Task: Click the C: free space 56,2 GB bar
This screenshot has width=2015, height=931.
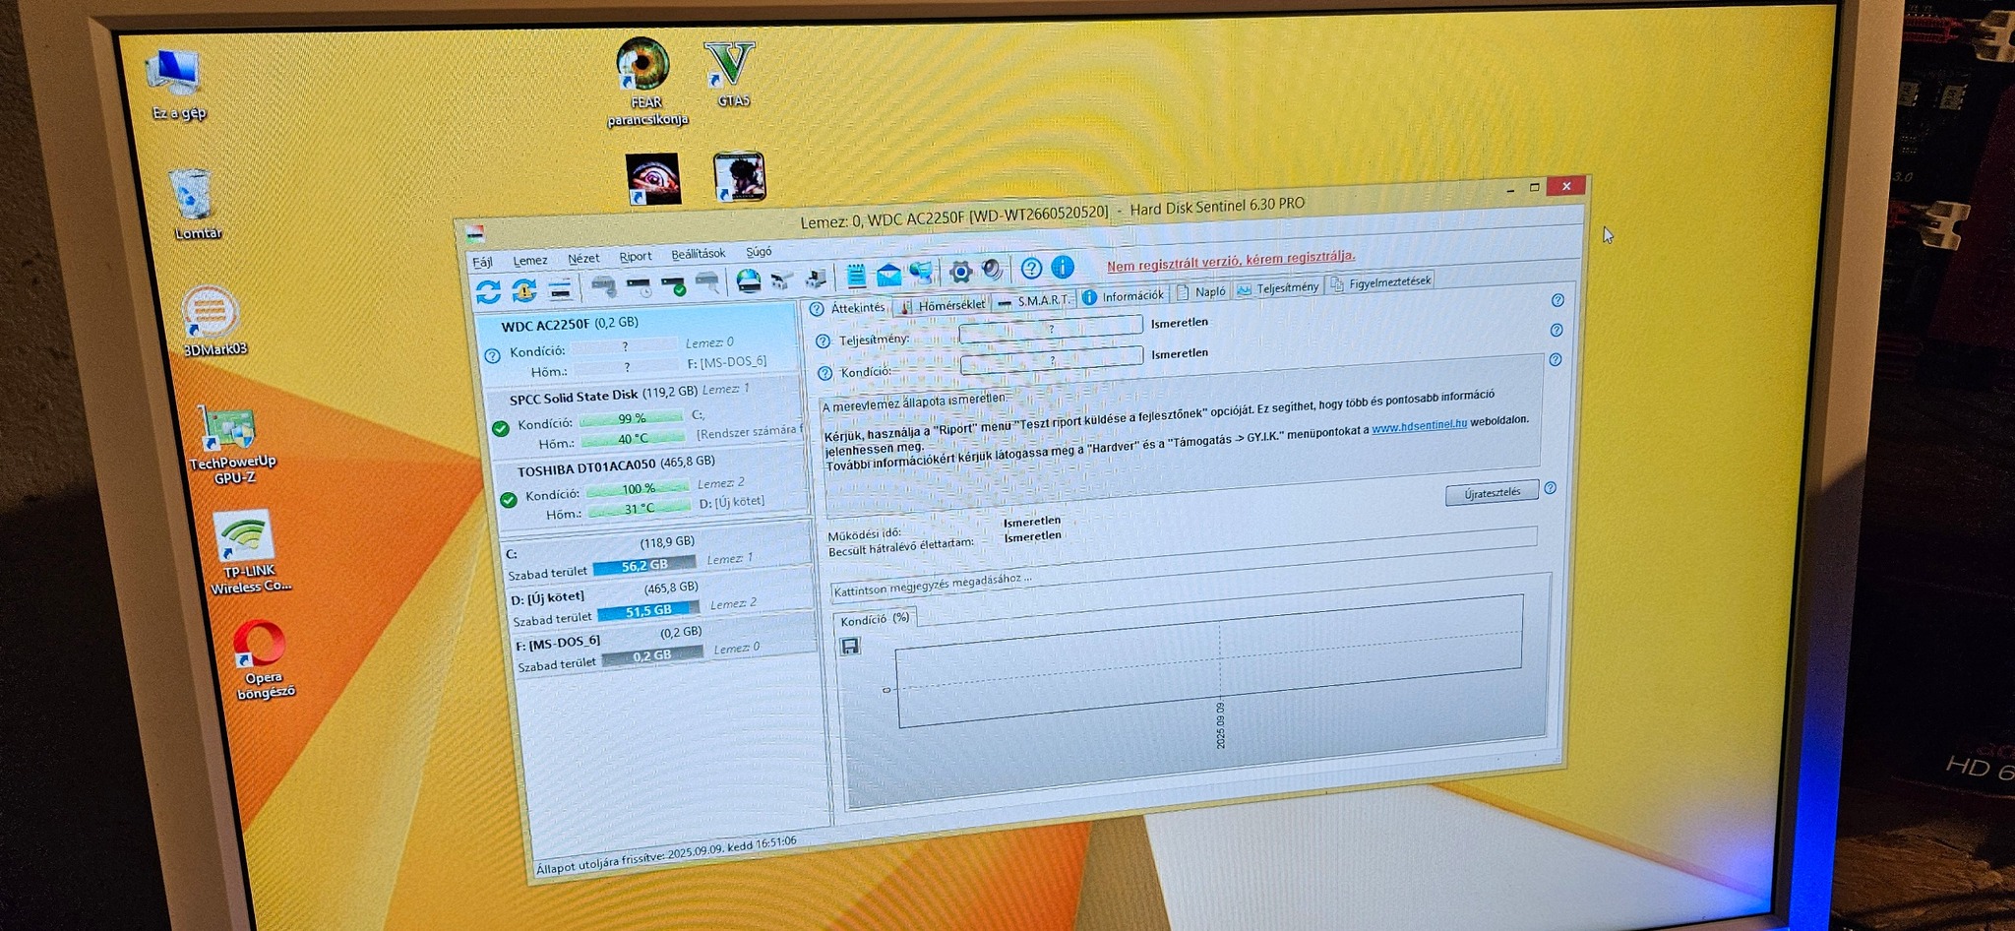Action: pos(644,565)
